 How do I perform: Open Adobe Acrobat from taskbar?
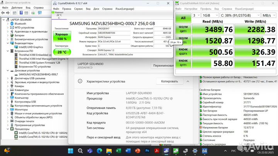[157, 151]
